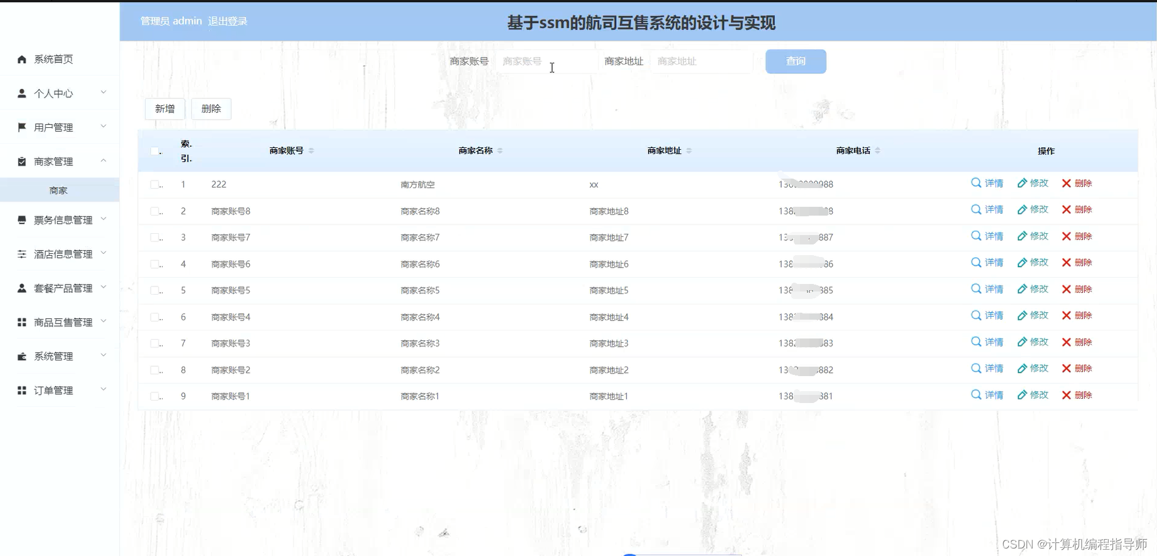
Task: Click the 删除 button above the table
Action: [x=211, y=109]
